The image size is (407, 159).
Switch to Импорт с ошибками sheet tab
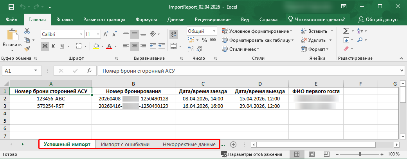tap(125, 145)
